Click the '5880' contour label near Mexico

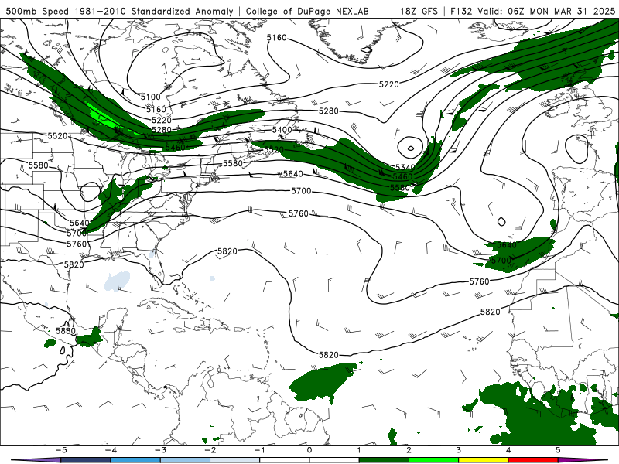[x=66, y=331]
